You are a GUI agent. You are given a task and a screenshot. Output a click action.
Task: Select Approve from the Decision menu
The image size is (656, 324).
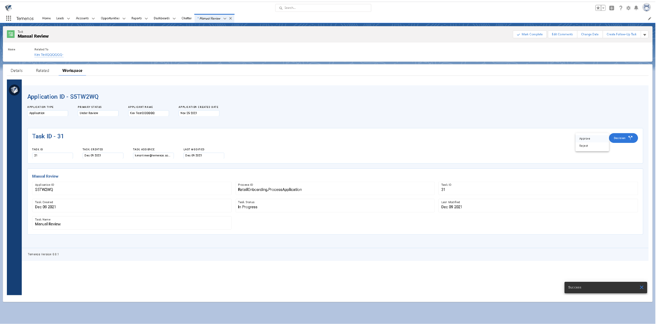[x=585, y=139]
